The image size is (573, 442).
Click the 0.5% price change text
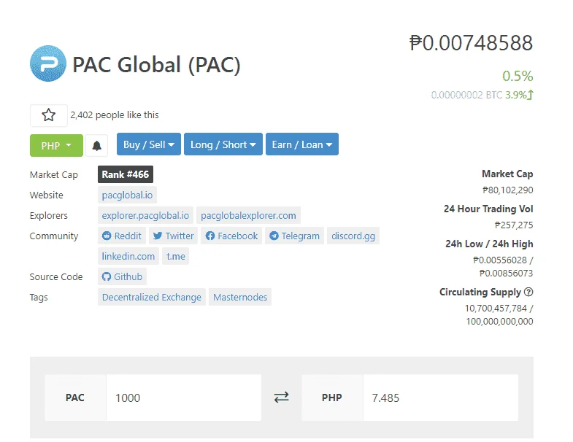518,76
